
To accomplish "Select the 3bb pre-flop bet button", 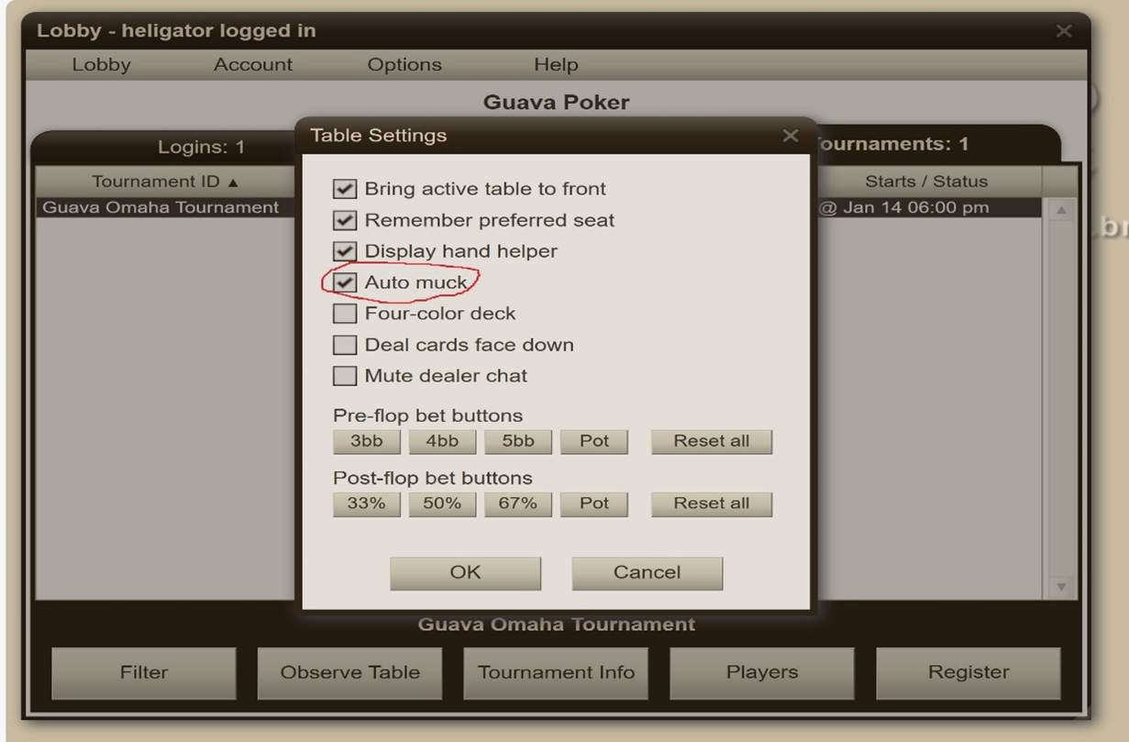I will tap(366, 441).
